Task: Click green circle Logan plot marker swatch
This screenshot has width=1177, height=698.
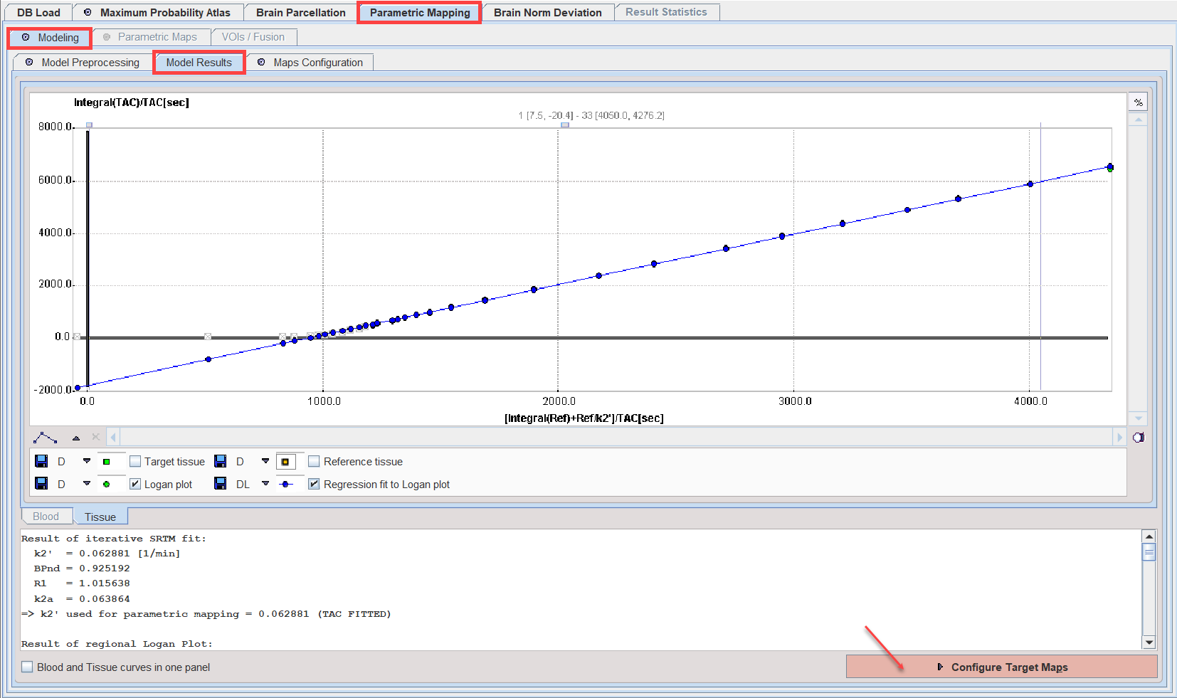Action: tap(107, 485)
